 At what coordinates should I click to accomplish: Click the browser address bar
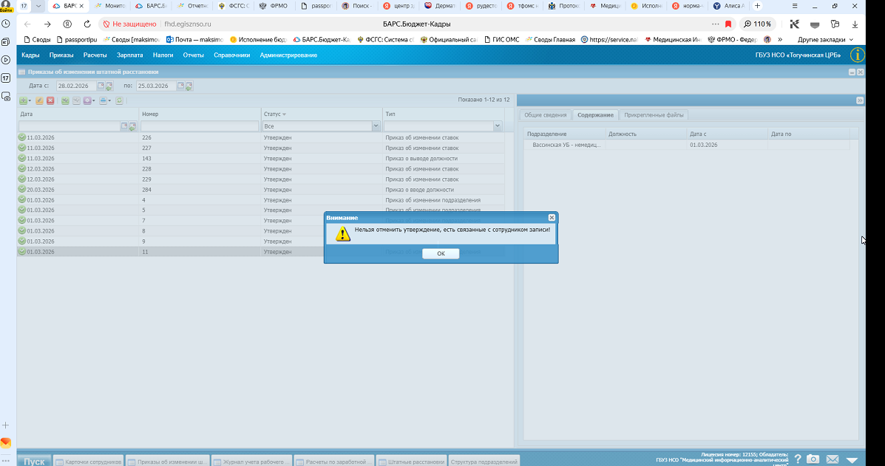tap(416, 24)
